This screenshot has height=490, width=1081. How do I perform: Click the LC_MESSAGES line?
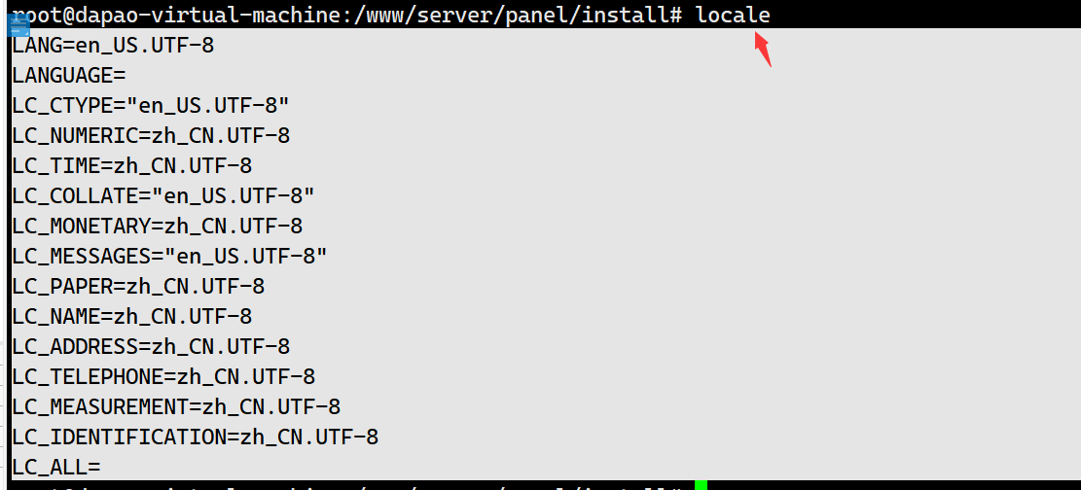point(169,257)
